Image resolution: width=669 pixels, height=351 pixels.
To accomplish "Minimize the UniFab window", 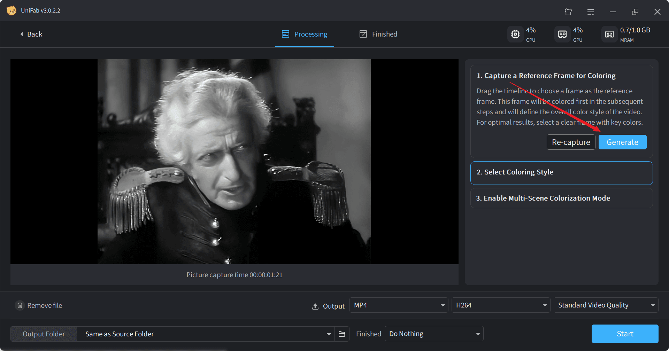I will point(613,12).
